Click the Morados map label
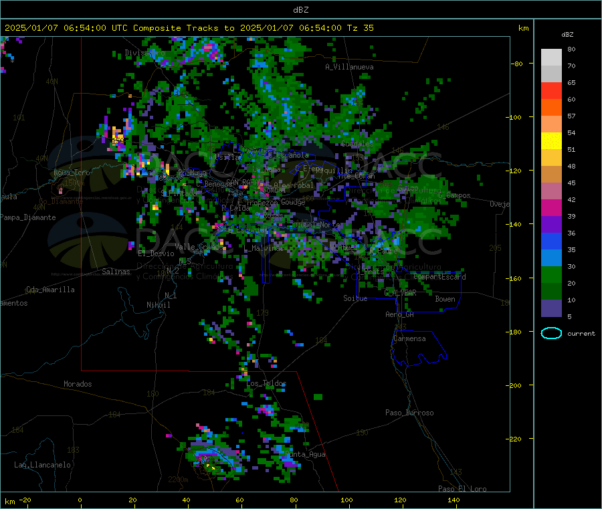This screenshot has width=602, height=509. 78,384
